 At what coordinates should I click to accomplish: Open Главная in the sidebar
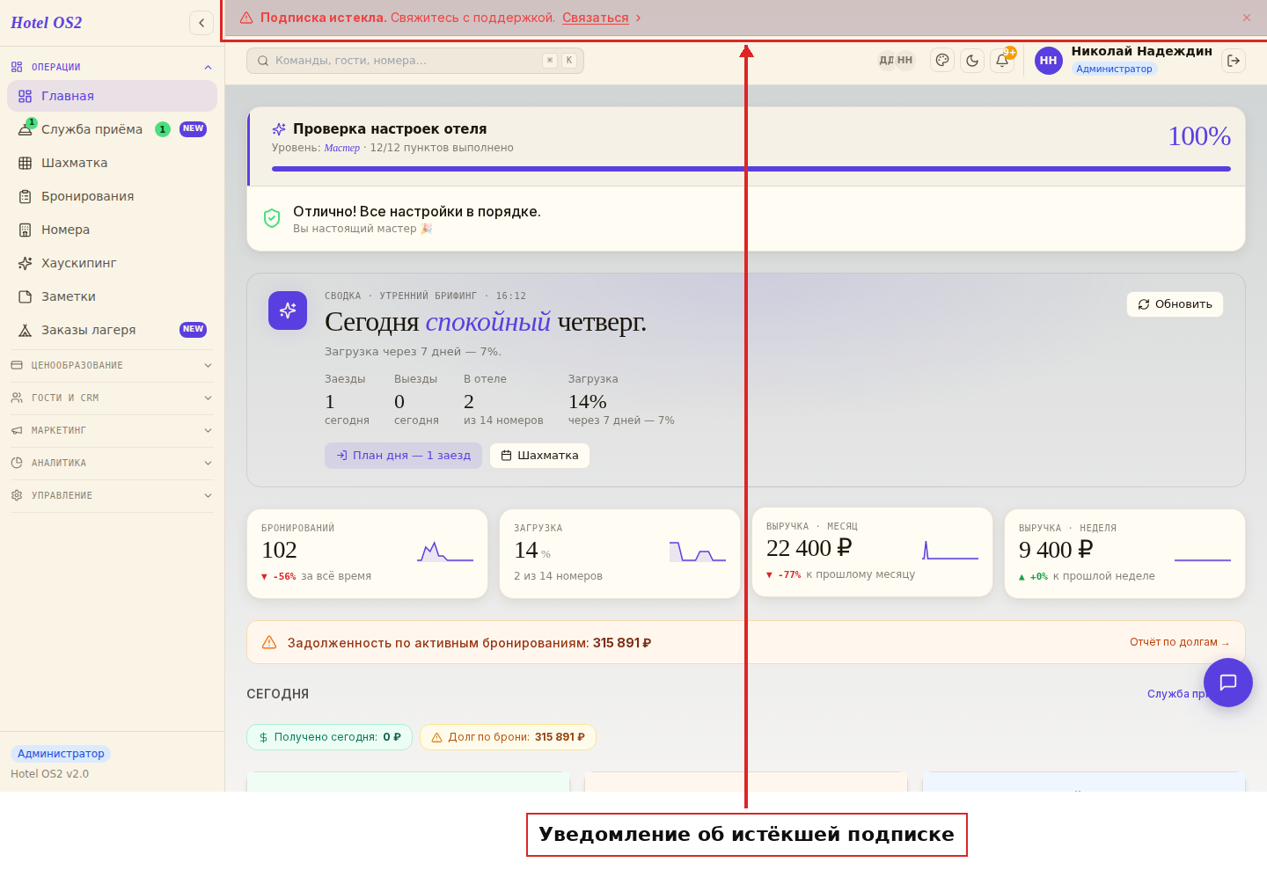(x=113, y=96)
